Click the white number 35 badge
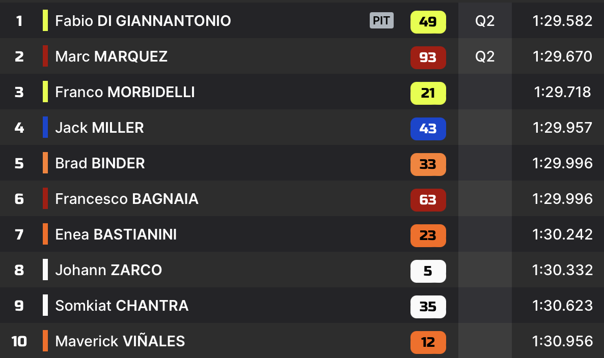Screen dimensions: 604x358 click(x=428, y=307)
